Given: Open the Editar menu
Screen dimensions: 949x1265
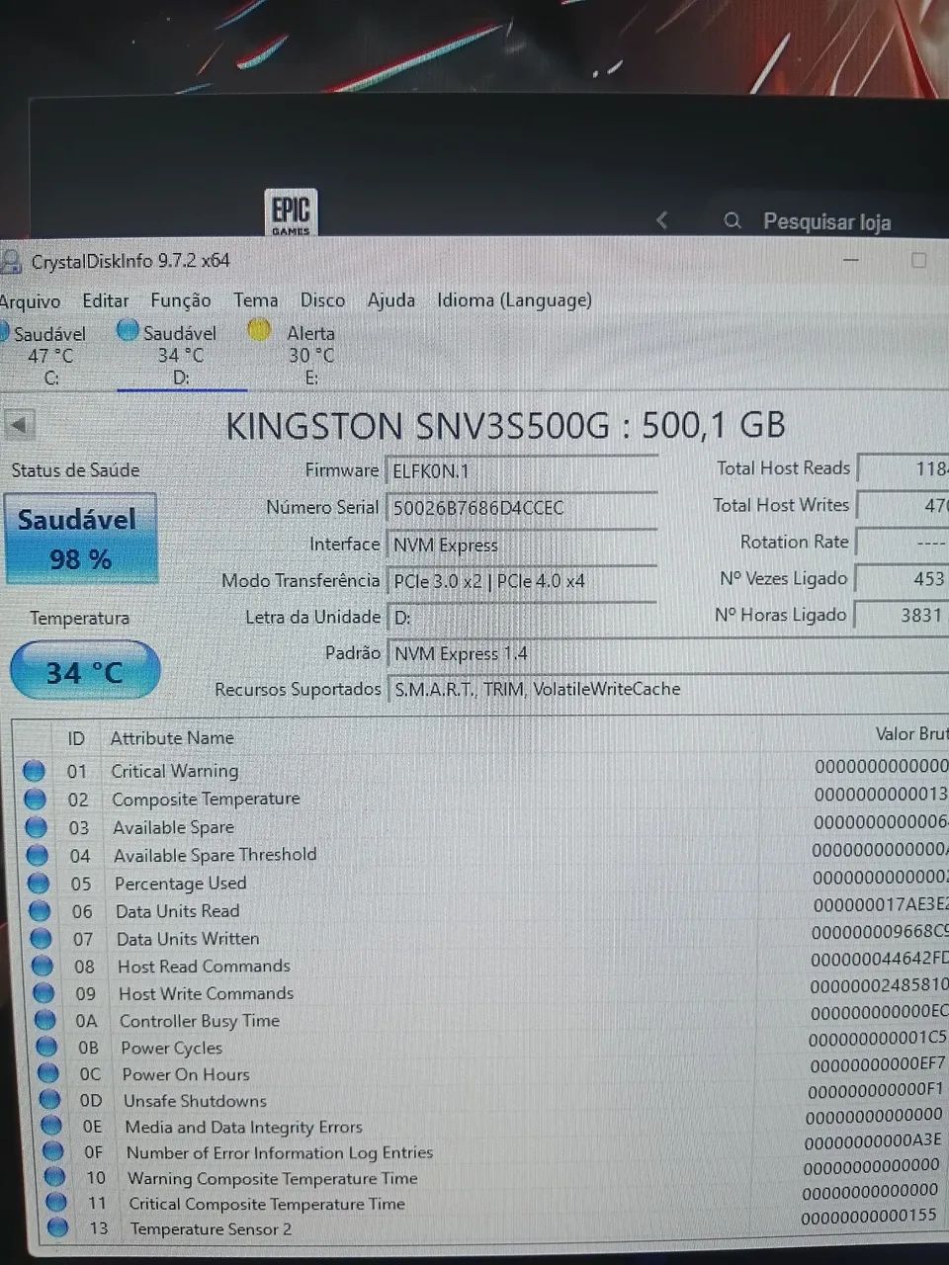Looking at the screenshot, I should 105,300.
